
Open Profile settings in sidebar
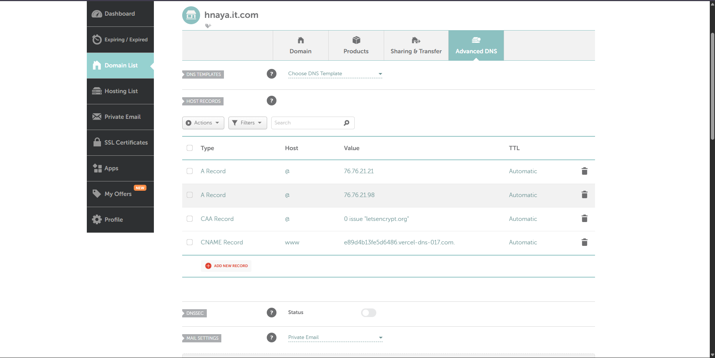[120, 220]
